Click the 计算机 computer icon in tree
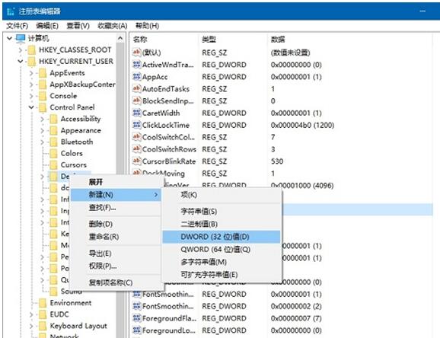 pyautogui.click(x=21, y=38)
